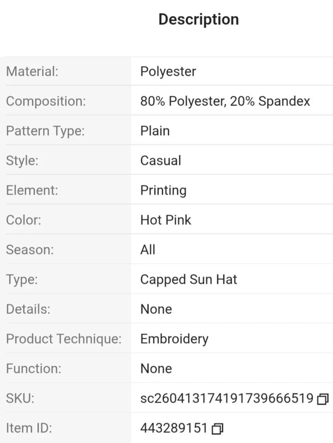Click the SKU code text
Image resolution: width=333 pixels, height=443 pixels.
(x=227, y=398)
